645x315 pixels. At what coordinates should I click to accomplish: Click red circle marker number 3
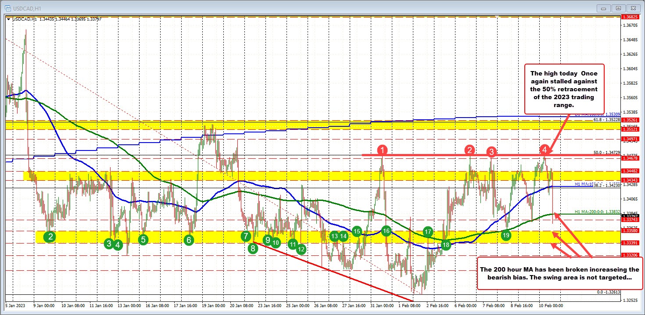pyautogui.click(x=491, y=152)
